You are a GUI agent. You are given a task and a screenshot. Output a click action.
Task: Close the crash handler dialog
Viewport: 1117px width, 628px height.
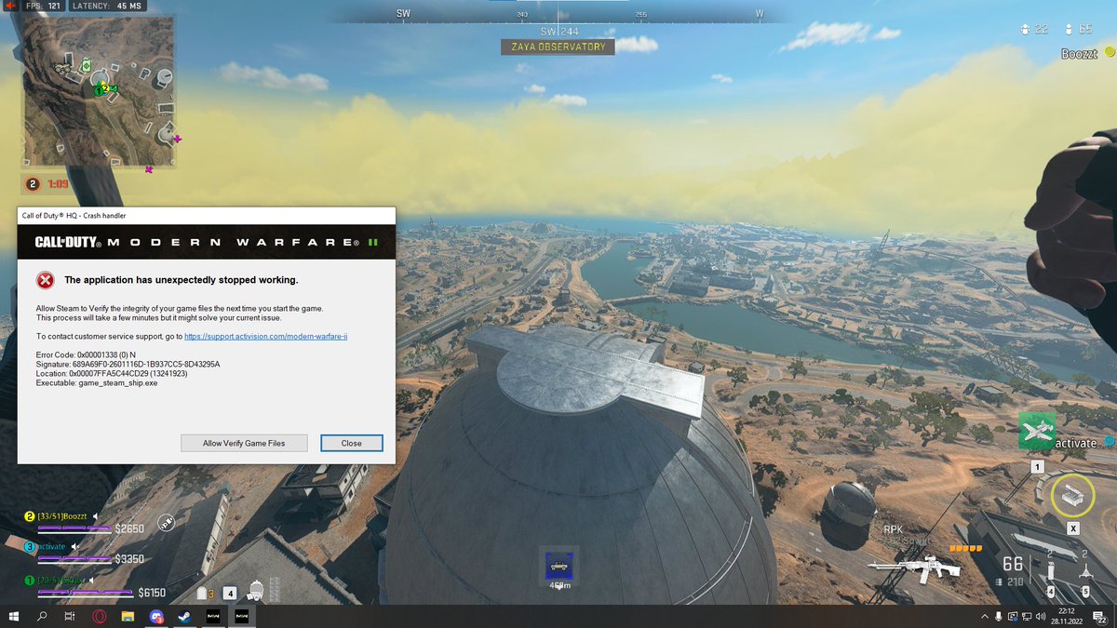point(351,443)
